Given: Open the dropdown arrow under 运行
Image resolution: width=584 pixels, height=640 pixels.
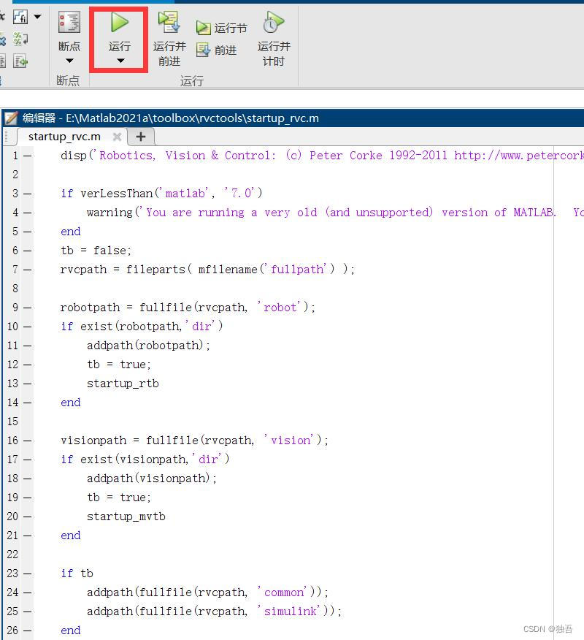Looking at the screenshot, I should pos(120,61).
